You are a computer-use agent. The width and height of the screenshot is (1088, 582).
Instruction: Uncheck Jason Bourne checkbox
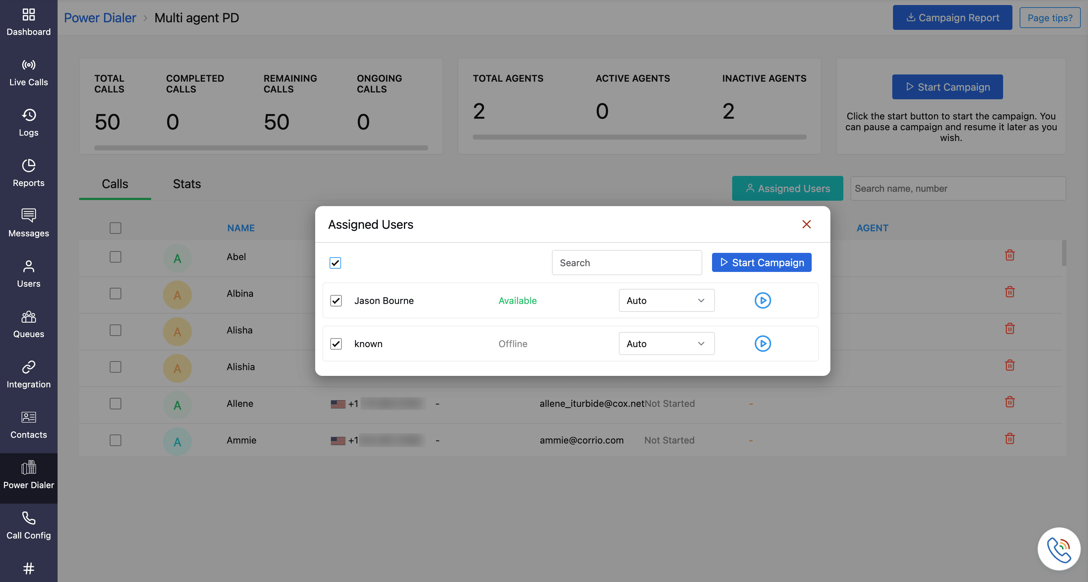(x=336, y=300)
